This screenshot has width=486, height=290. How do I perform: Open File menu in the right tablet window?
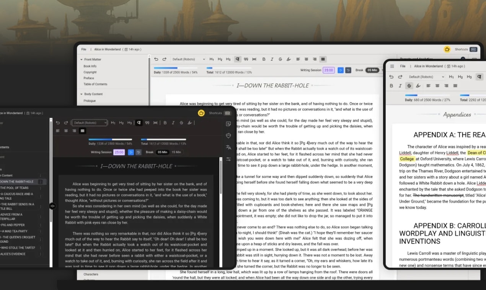[403, 66]
